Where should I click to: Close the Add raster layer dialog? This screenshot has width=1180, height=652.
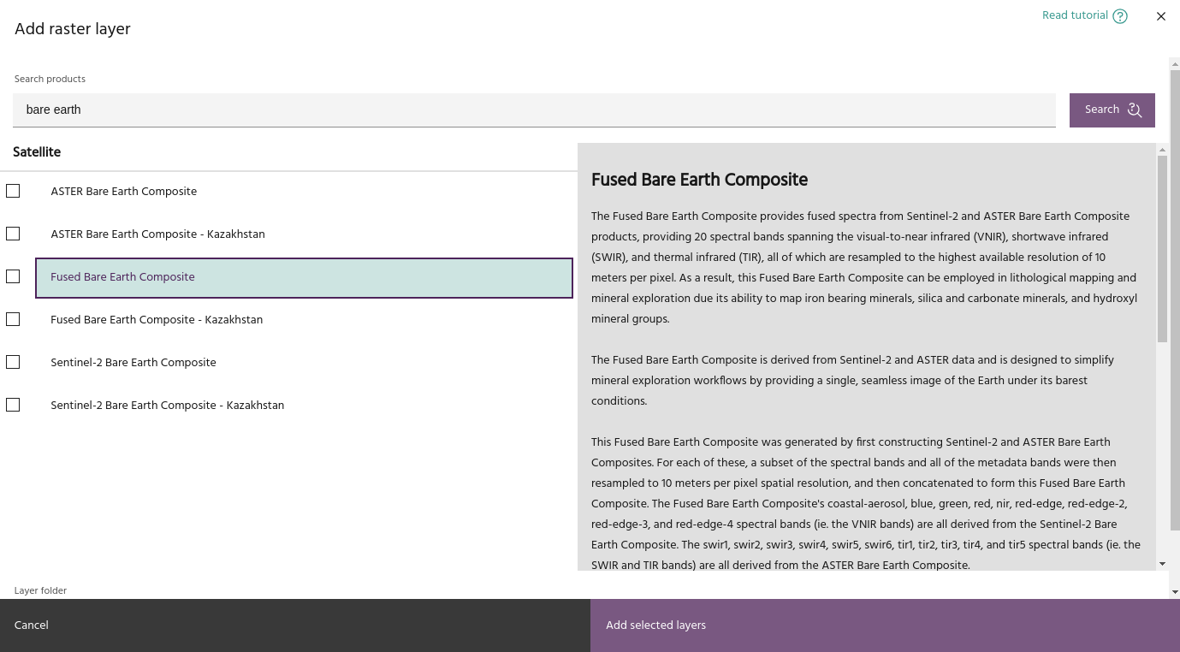[1161, 16]
